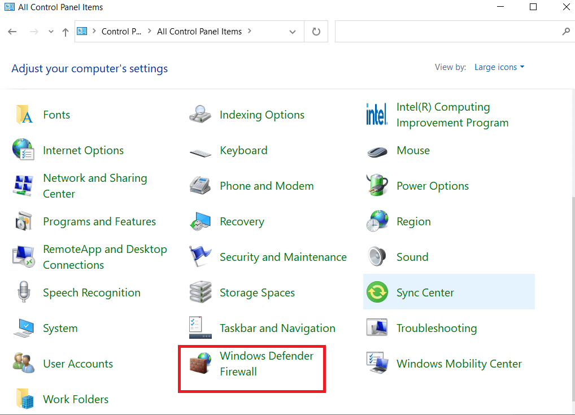The image size is (575, 415).
Task: Open the Network and Sharing Center icon
Action: (x=23, y=186)
